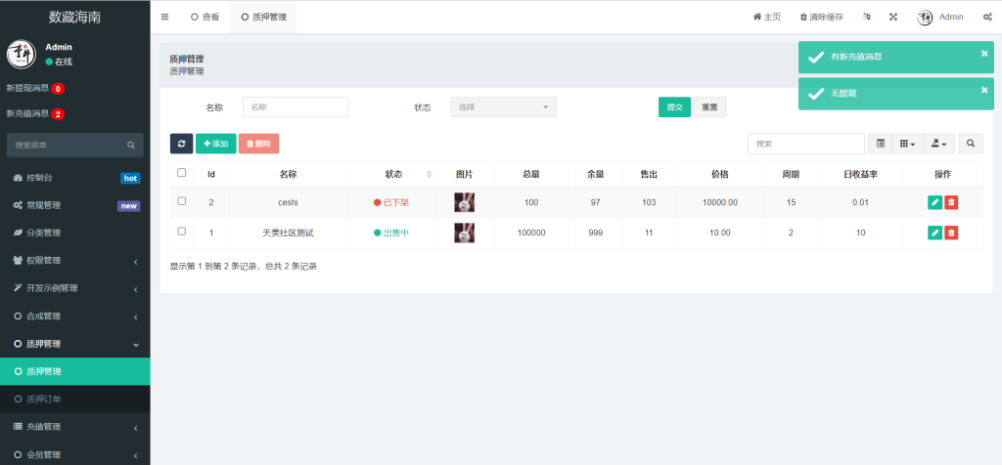Click the refresh table icon button

pos(181,144)
